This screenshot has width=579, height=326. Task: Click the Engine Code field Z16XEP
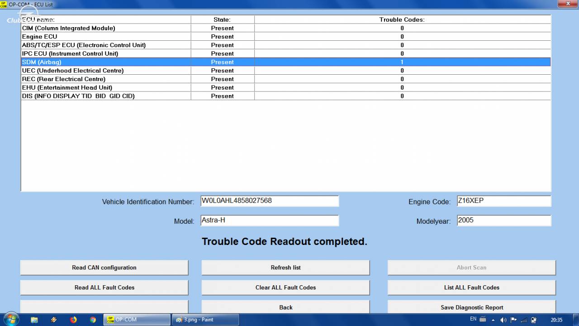click(x=504, y=201)
